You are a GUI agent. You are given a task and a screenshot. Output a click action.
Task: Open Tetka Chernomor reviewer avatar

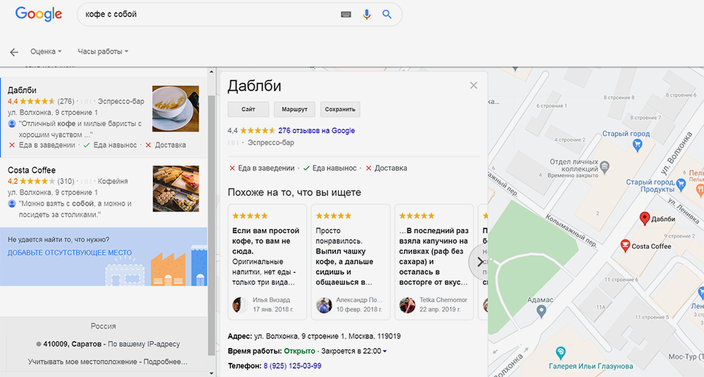click(407, 305)
